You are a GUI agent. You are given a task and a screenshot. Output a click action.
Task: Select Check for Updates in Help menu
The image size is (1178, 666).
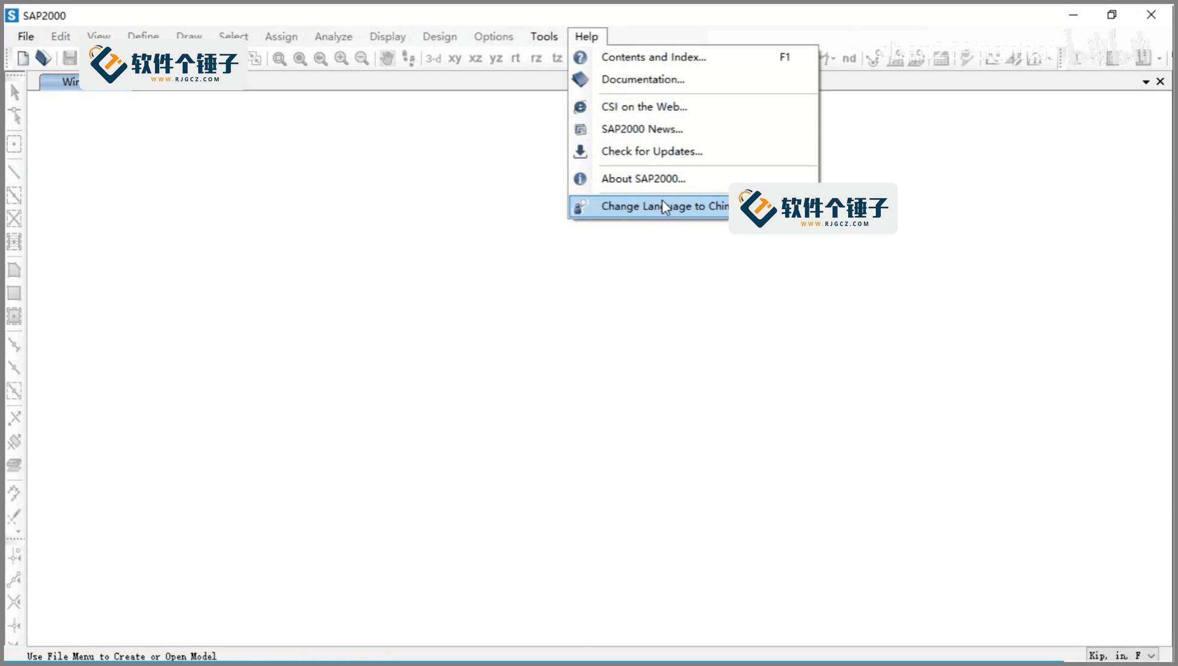click(x=694, y=151)
